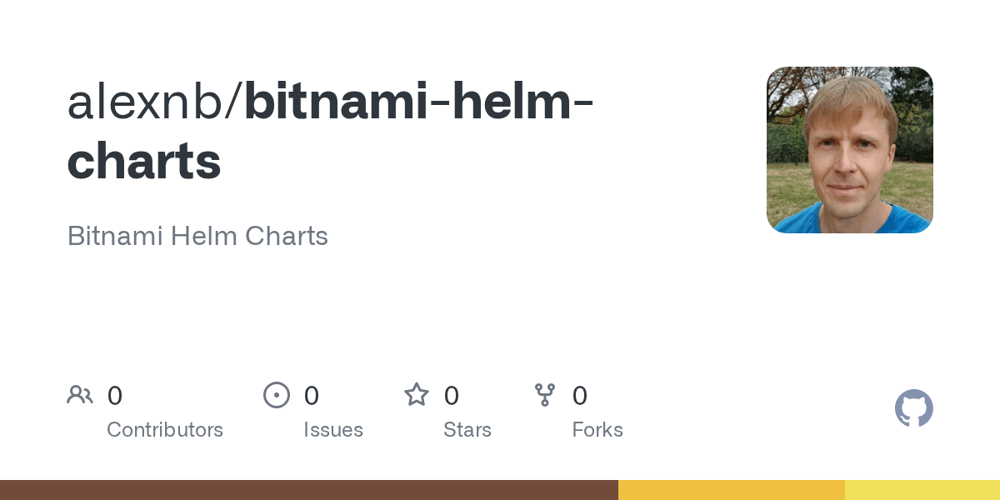
Task: Click the Stars star icon
Action: [x=417, y=395]
